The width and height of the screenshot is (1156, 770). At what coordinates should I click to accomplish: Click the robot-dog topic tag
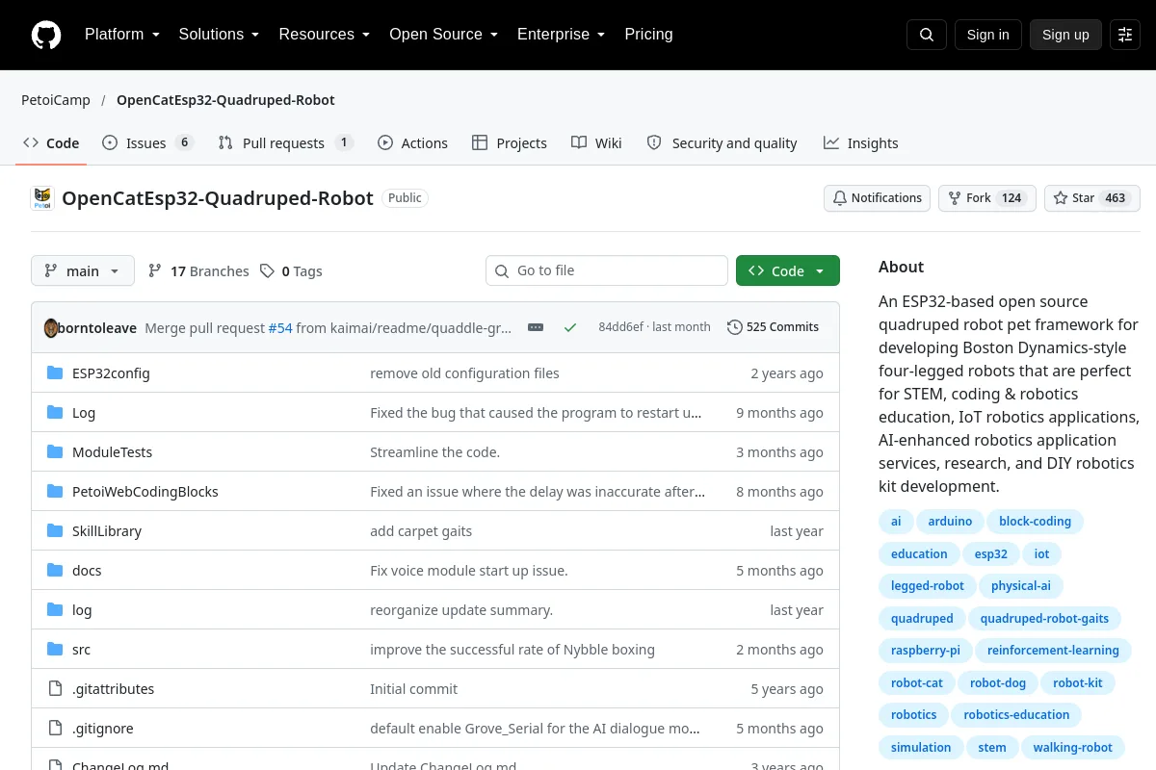click(x=998, y=682)
